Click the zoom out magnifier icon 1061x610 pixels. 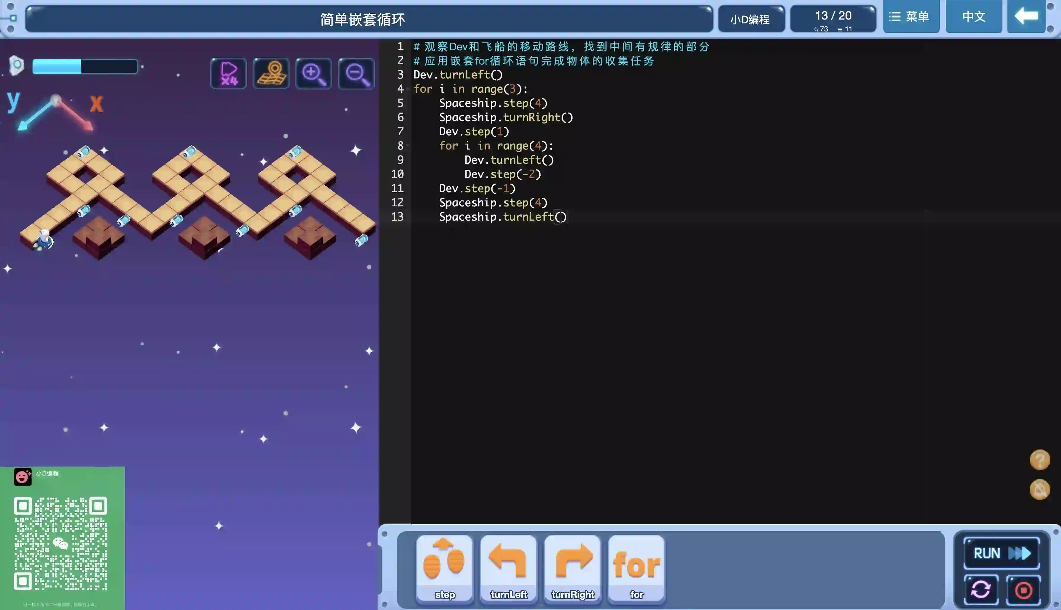(x=356, y=74)
